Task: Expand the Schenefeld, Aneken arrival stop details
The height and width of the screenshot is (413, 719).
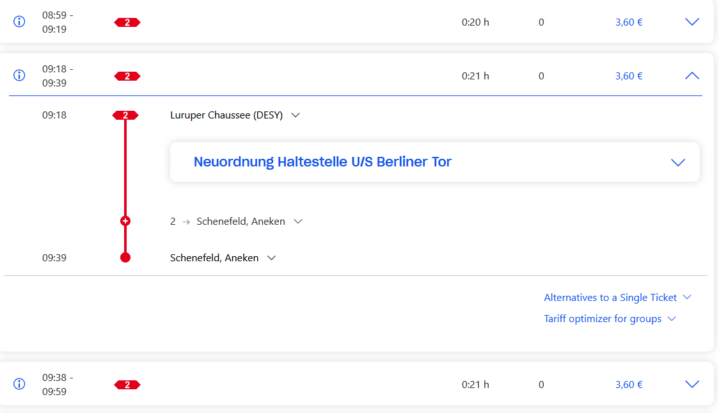Action: pyautogui.click(x=271, y=258)
